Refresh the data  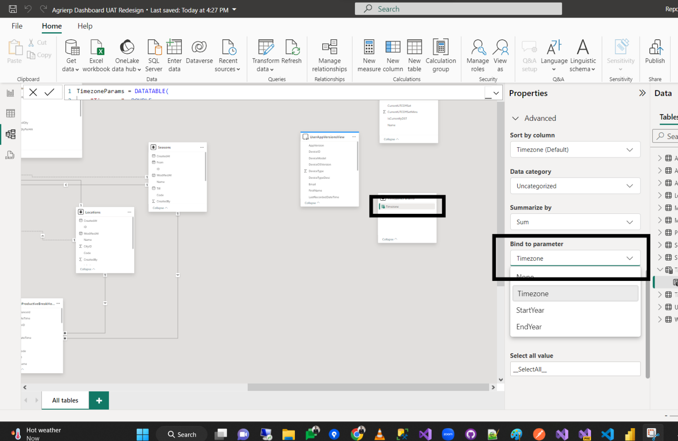292,54
